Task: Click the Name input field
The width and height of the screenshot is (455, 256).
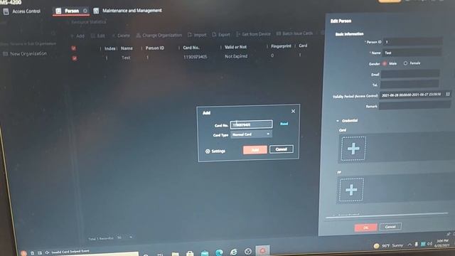Action: point(412,53)
